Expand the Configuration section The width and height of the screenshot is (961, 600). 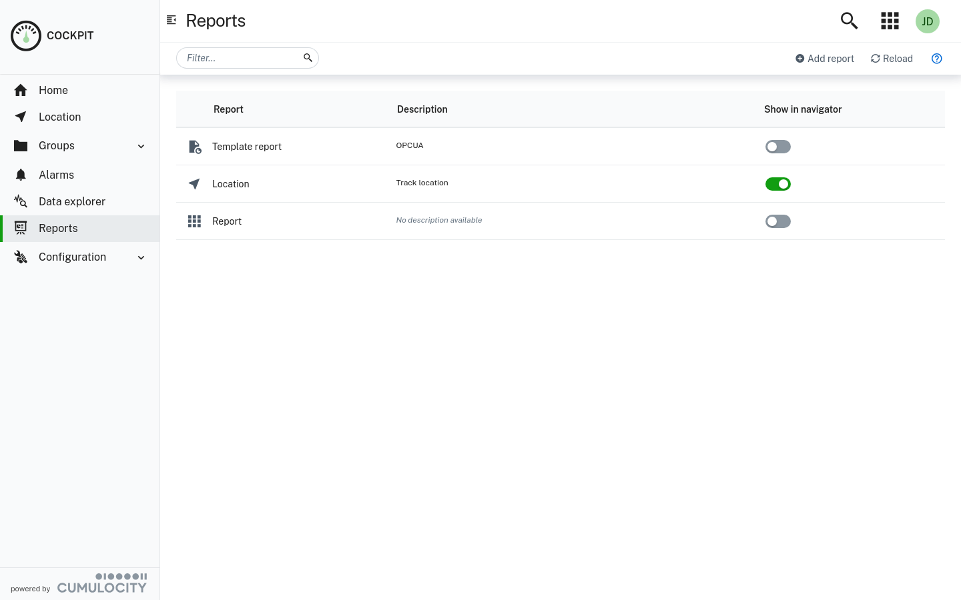click(x=141, y=257)
